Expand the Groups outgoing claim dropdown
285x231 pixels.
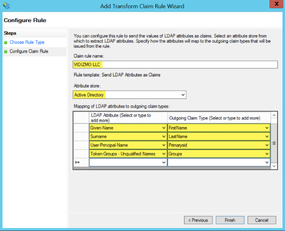click(267, 154)
